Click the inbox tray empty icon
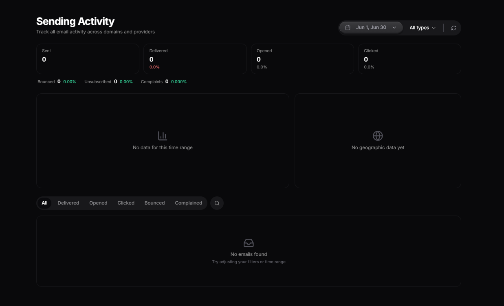This screenshot has width=504, height=306. click(249, 243)
